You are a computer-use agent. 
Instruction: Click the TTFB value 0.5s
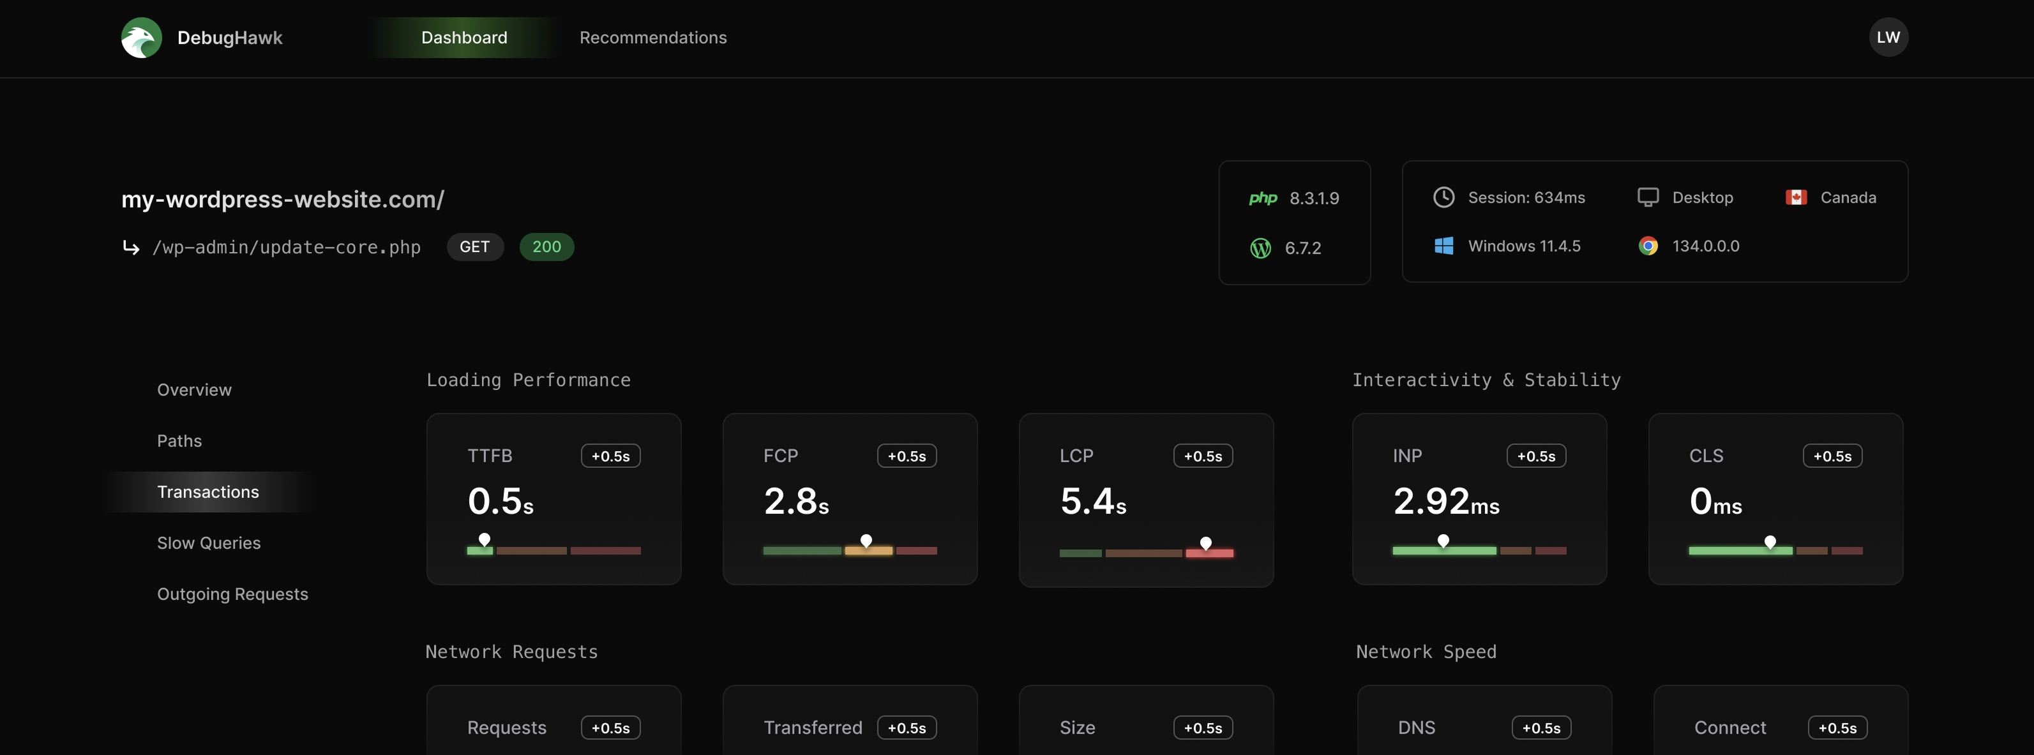(x=501, y=502)
